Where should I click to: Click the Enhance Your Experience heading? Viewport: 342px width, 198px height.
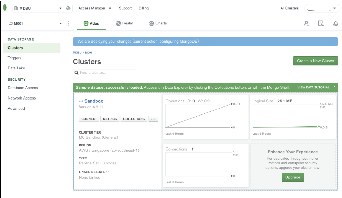[293, 152]
